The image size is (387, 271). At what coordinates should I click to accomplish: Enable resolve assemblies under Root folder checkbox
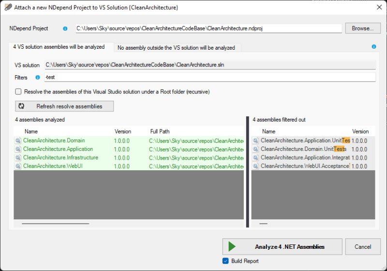click(x=18, y=92)
